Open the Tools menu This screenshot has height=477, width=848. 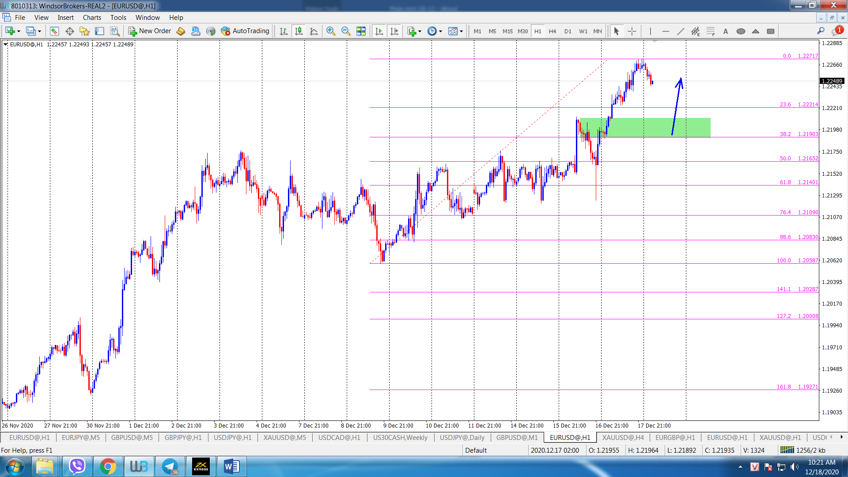[118, 18]
